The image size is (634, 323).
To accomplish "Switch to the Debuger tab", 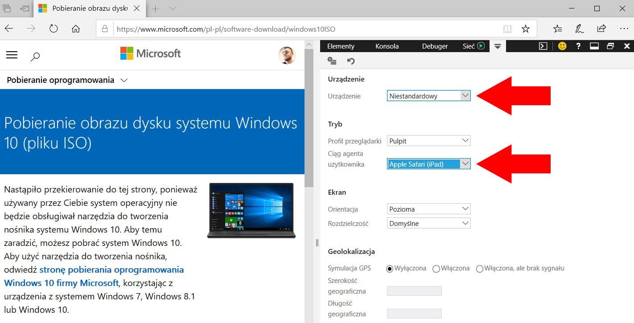I will (435, 46).
